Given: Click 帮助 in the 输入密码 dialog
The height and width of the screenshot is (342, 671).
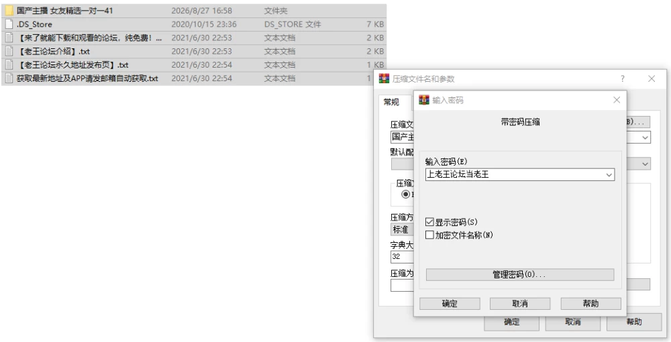Looking at the screenshot, I should (x=590, y=304).
